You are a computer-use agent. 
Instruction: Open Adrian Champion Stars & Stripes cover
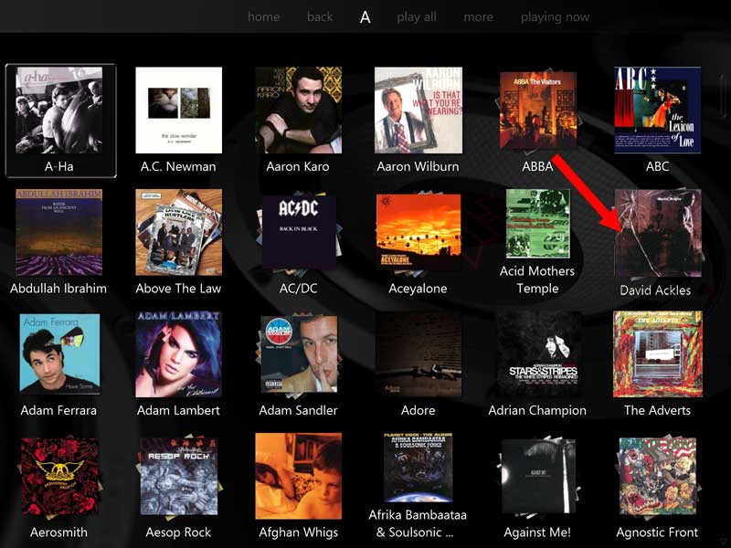(538, 354)
